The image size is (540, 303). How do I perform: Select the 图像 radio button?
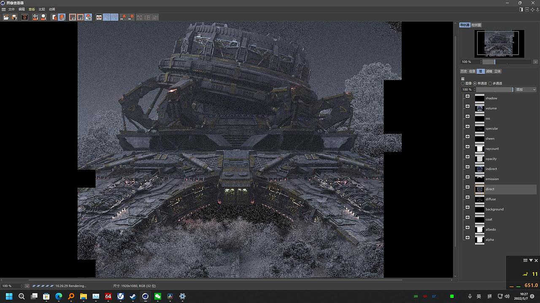coord(463,83)
